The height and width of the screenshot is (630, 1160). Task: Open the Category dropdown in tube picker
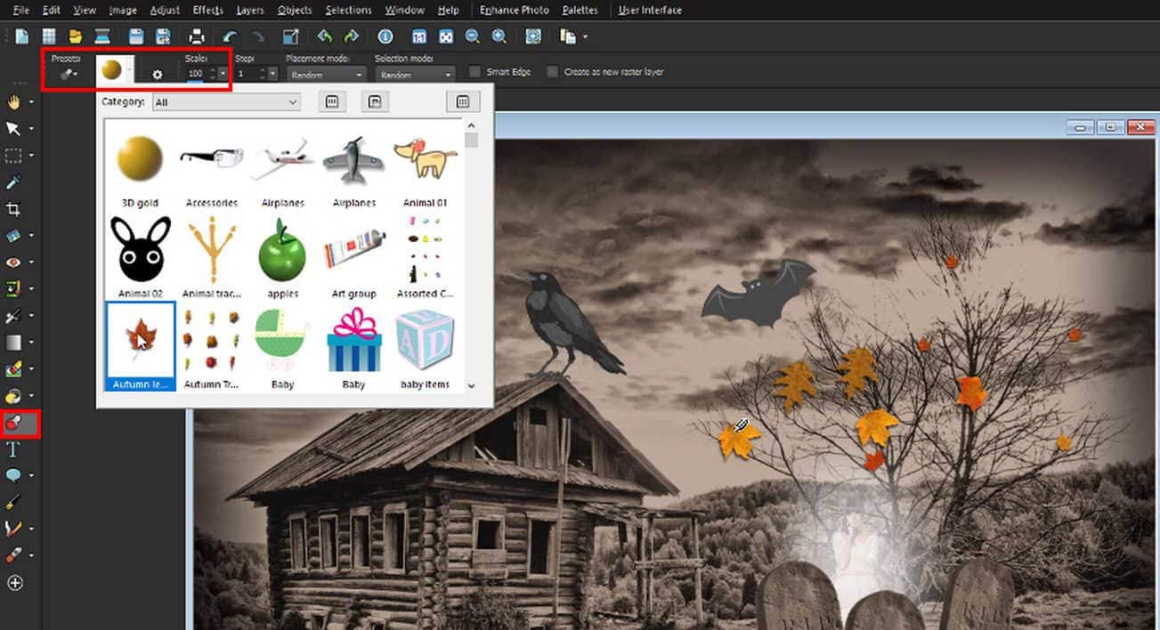(225, 101)
